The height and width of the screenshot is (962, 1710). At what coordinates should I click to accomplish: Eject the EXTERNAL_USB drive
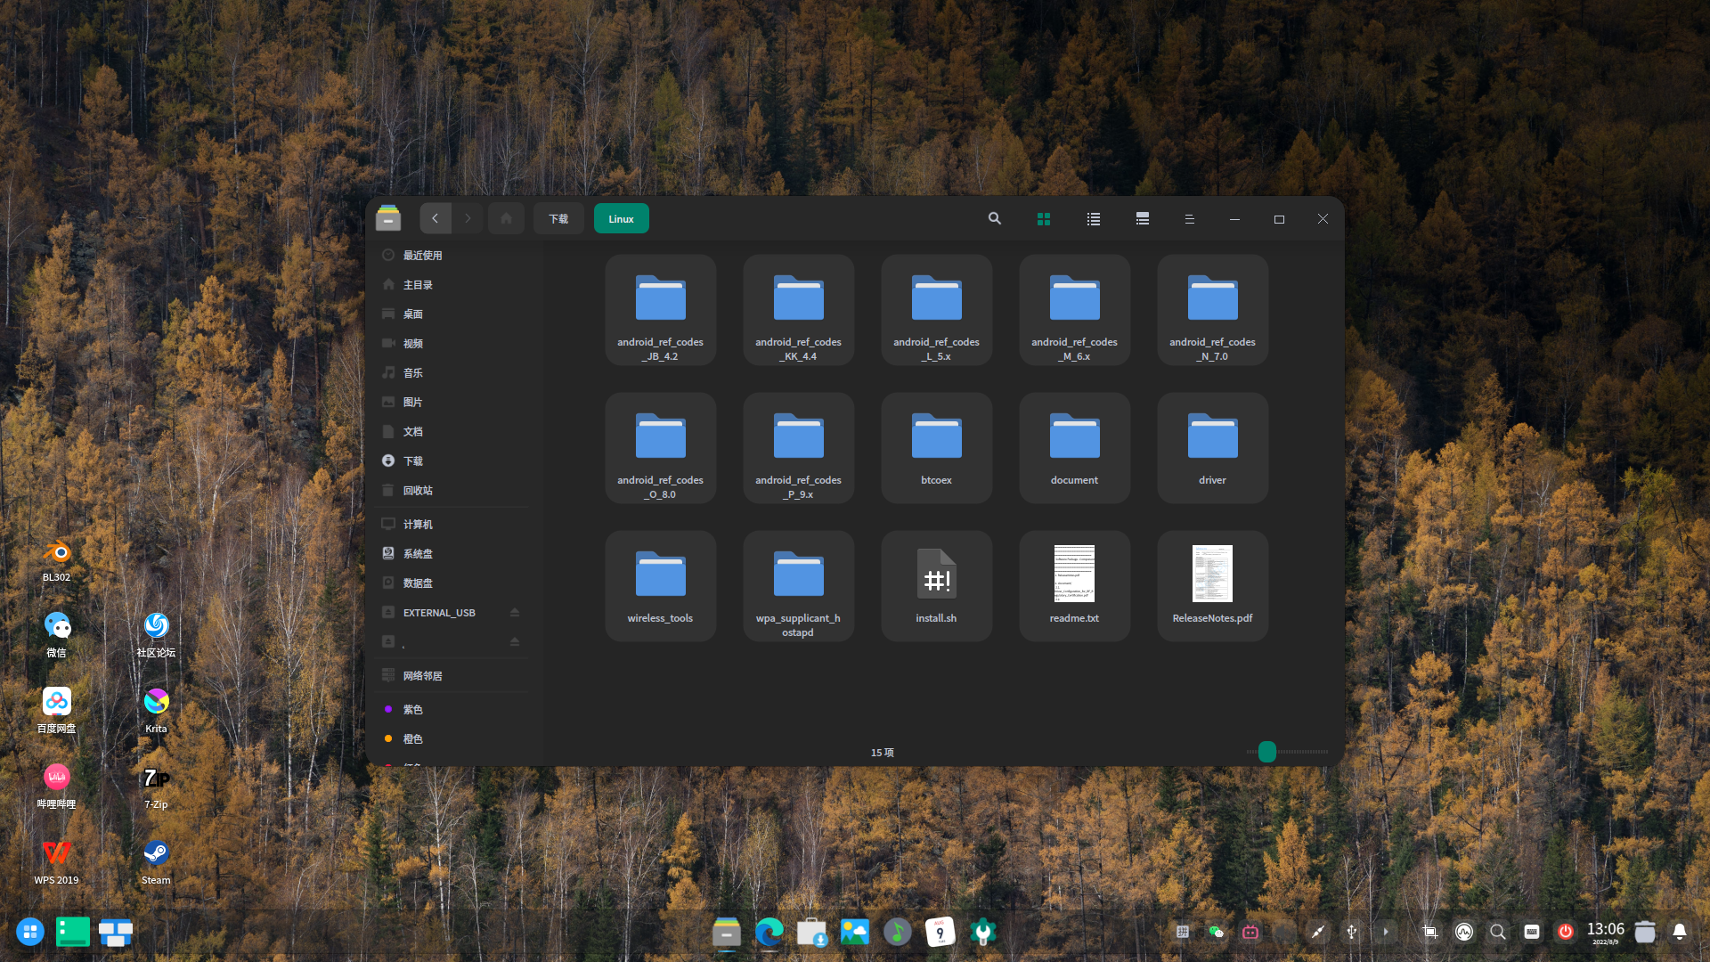(x=514, y=613)
